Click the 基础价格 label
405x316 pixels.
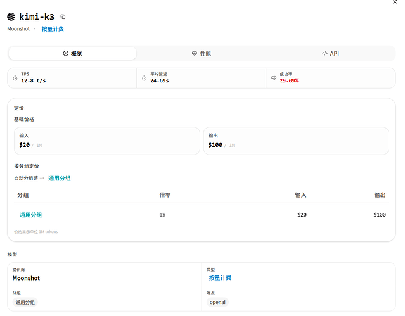click(x=23, y=119)
